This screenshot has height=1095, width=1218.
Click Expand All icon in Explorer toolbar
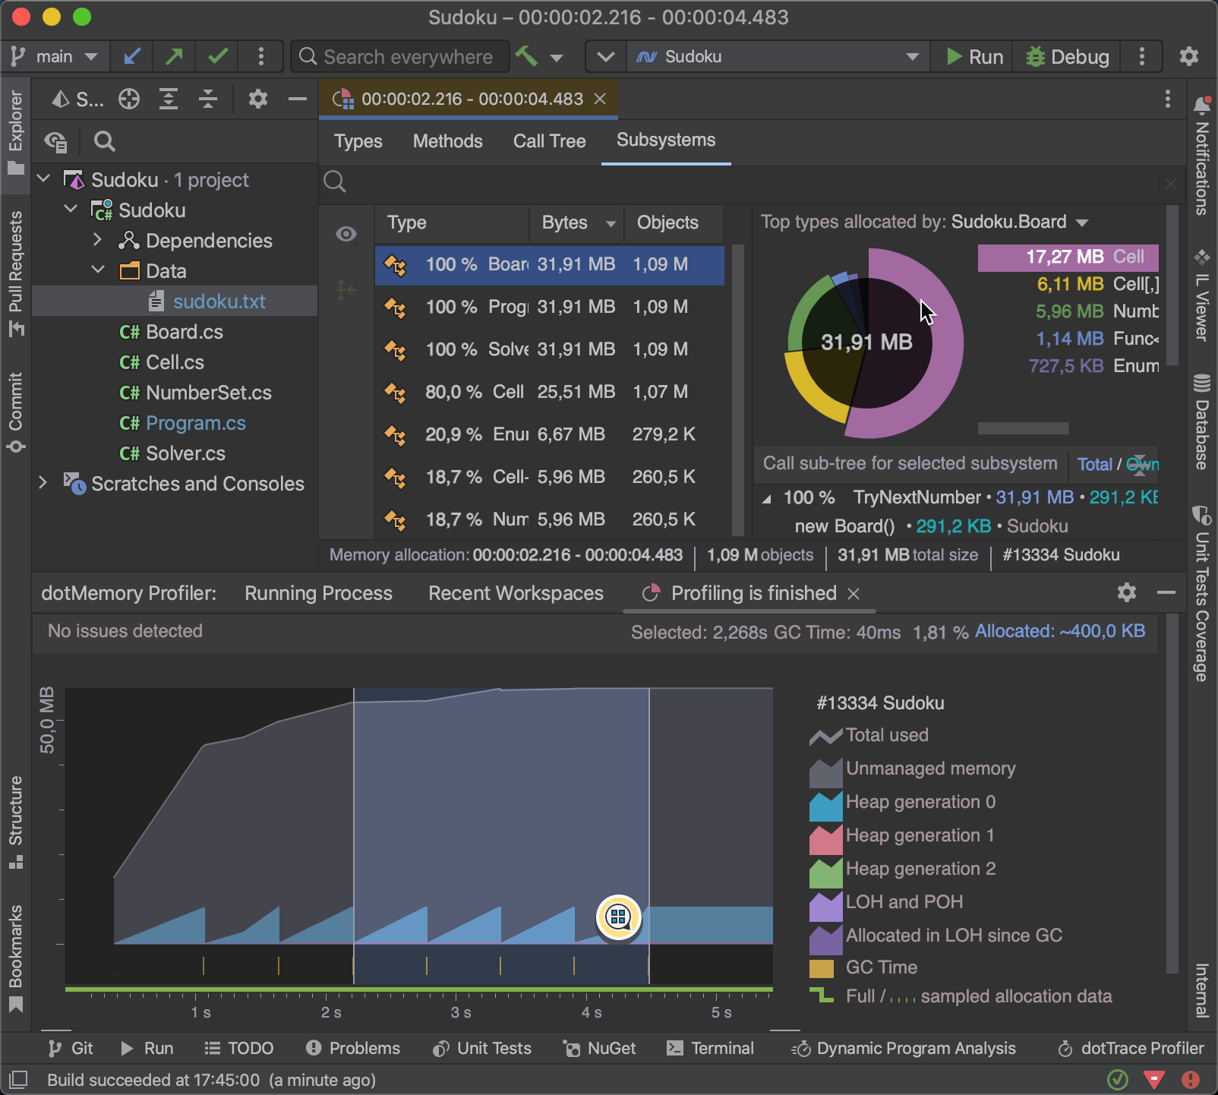(169, 99)
